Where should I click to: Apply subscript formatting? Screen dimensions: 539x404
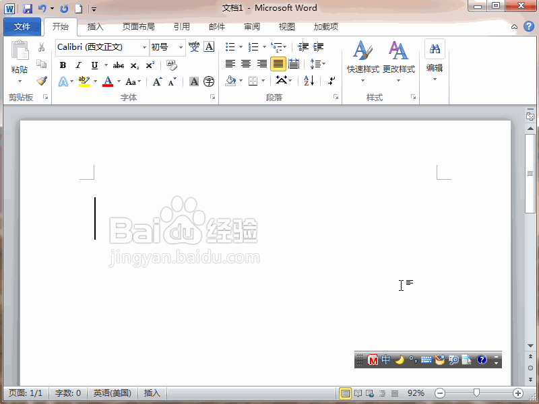coord(134,65)
